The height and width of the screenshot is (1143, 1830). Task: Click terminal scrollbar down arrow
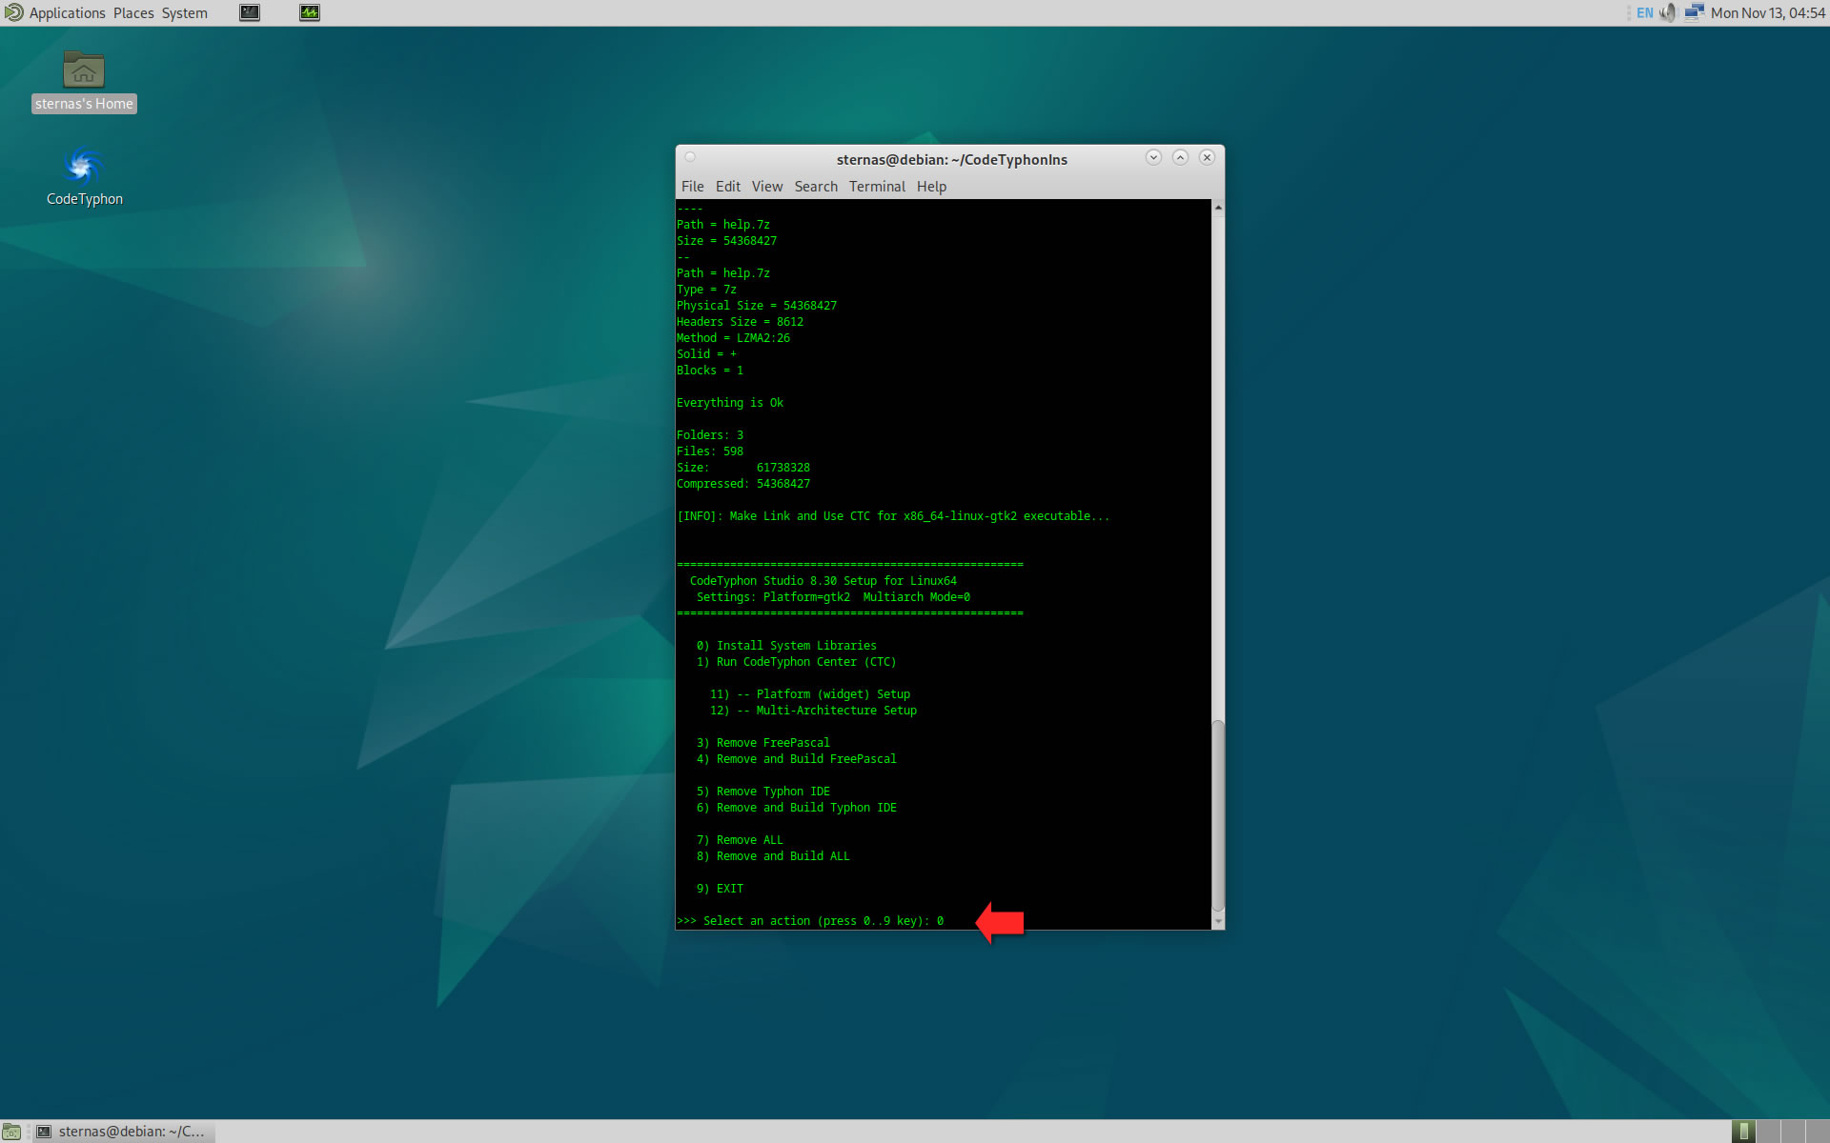(1217, 922)
